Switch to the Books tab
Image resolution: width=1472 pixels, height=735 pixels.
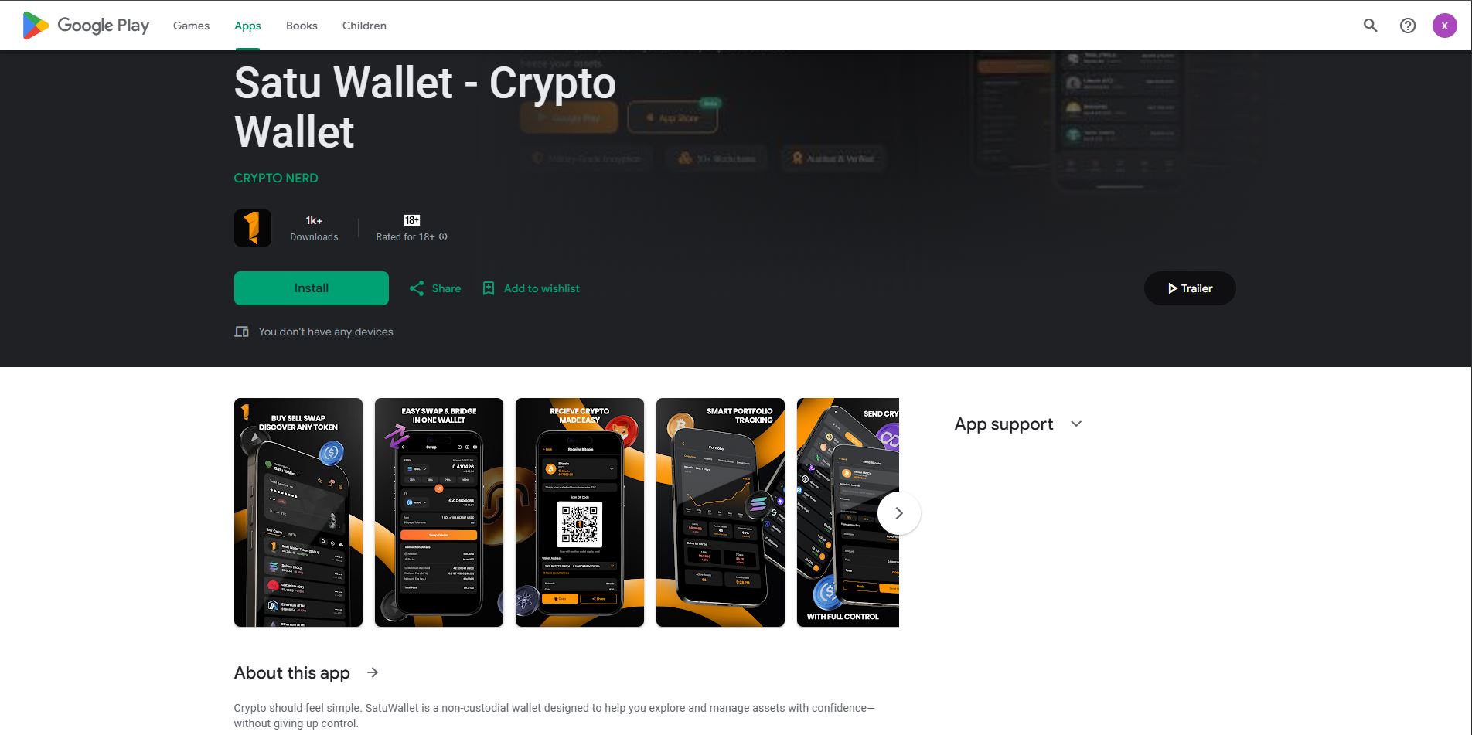[302, 26]
